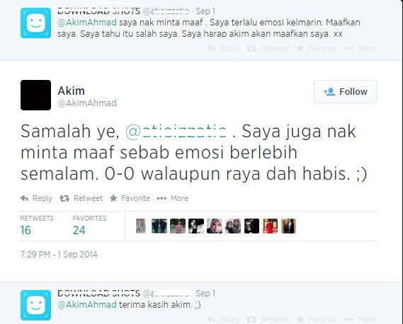The width and height of the screenshot is (403, 324).
Task: Click the smiley avatar of bottom reply
Action: click(35, 306)
